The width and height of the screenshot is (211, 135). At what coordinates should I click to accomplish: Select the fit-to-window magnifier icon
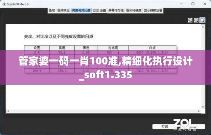tap(203, 20)
